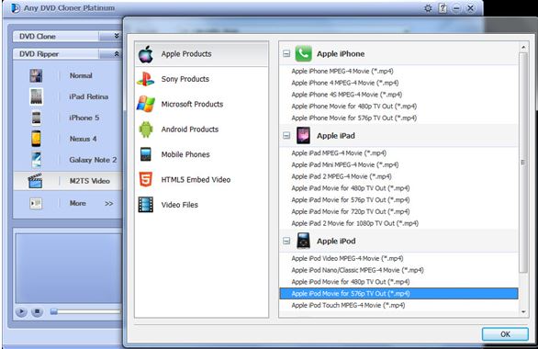The image size is (538, 349).
Task: Click the iPhone 5 profile icon
Action: click(x=36, y=118)
